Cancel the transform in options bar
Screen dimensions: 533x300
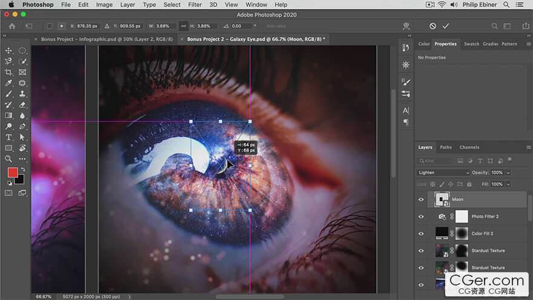pos(432,26)
